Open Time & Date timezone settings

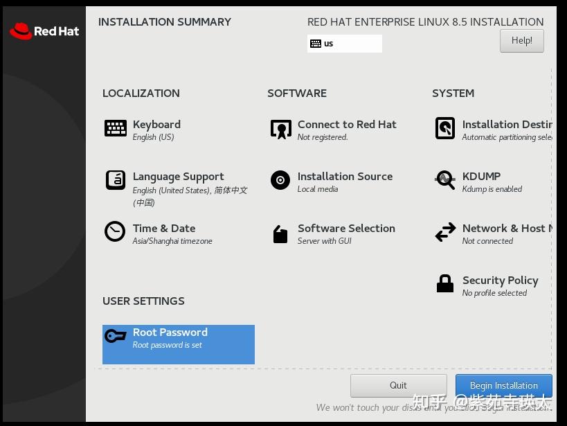(163, 229)
